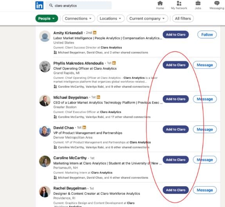This screenshot has height=207, width=225.
Task: Click the LinkedIn logo icon
Action: pyautogui.click(x=39, y=5)
